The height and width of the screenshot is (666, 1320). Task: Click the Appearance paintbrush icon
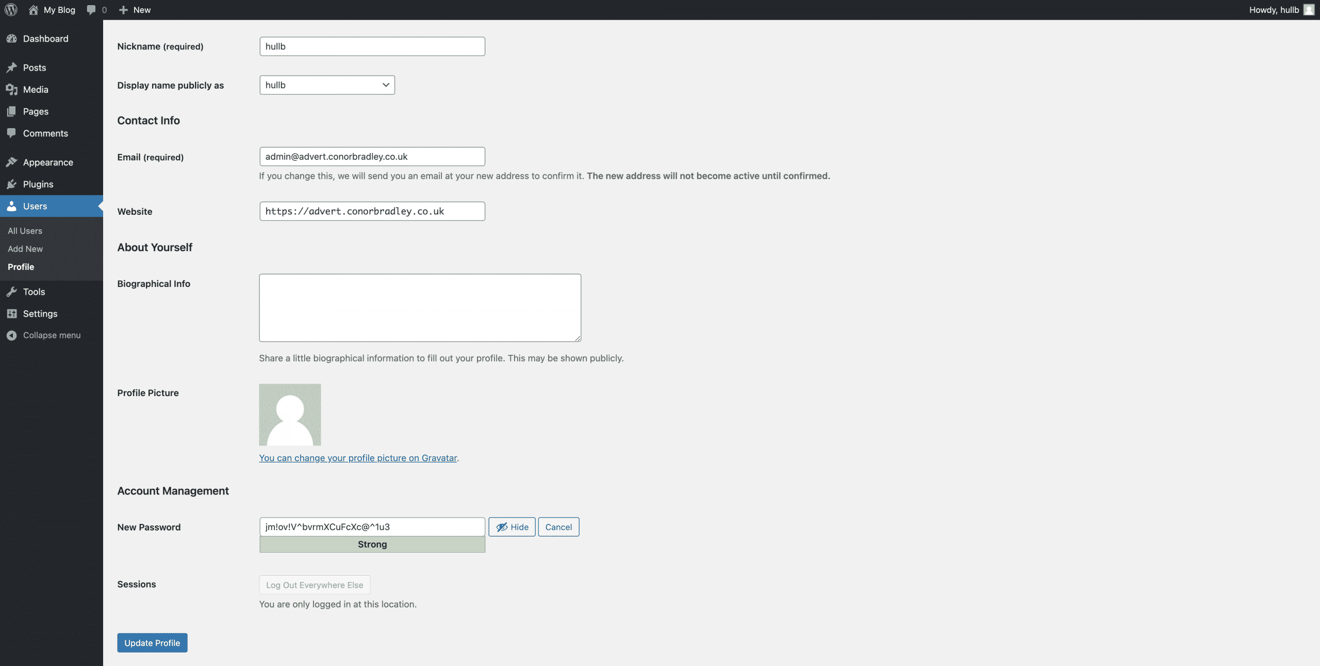point(11,162)
